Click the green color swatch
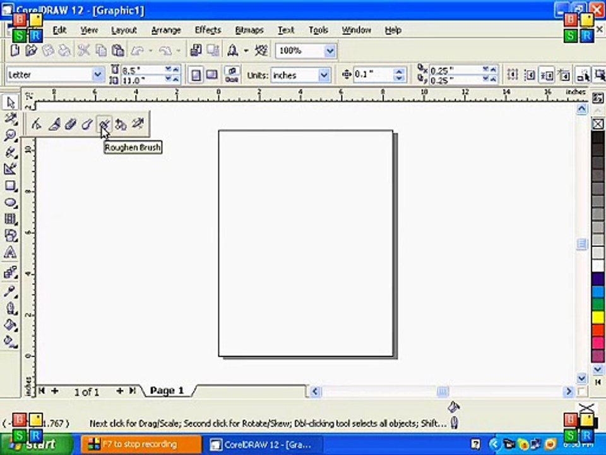 598,305
